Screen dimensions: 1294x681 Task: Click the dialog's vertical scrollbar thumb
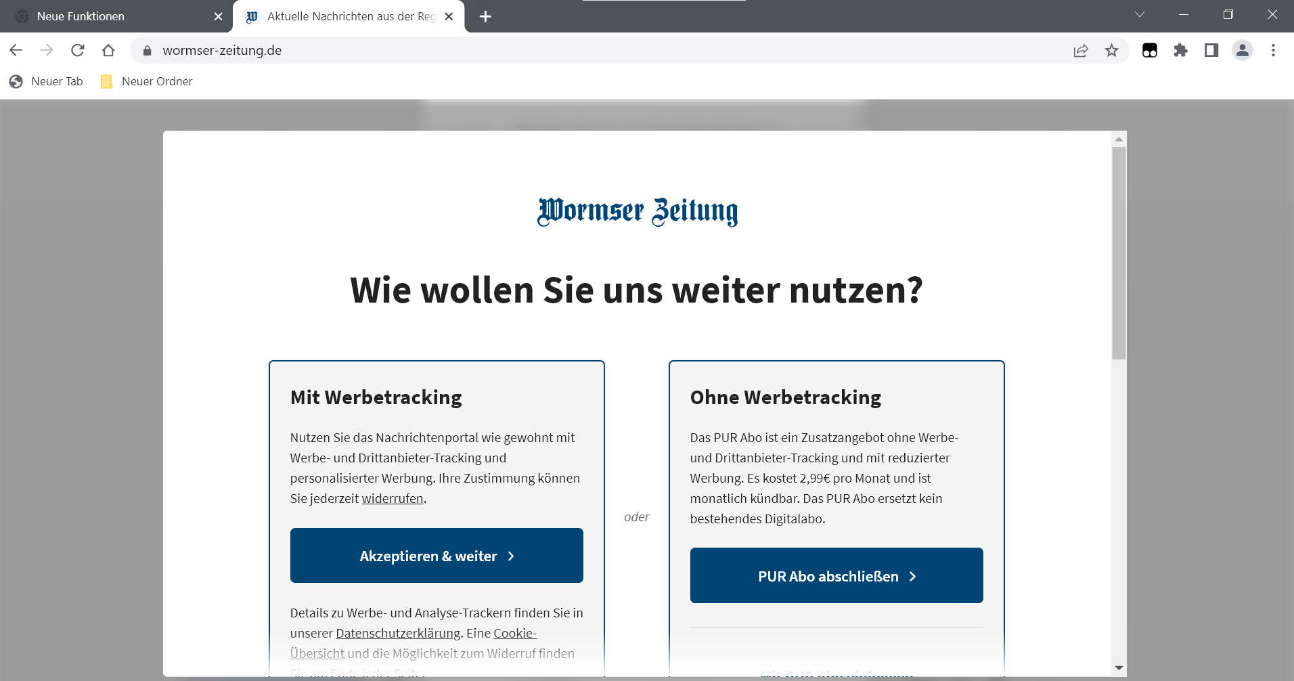click(x=1119, y=253)
